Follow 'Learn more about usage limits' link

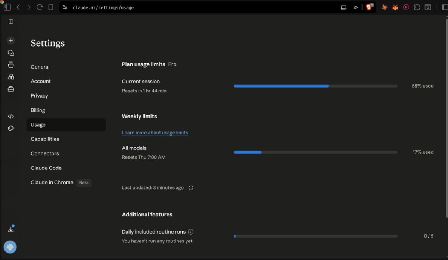click(155, 133)
